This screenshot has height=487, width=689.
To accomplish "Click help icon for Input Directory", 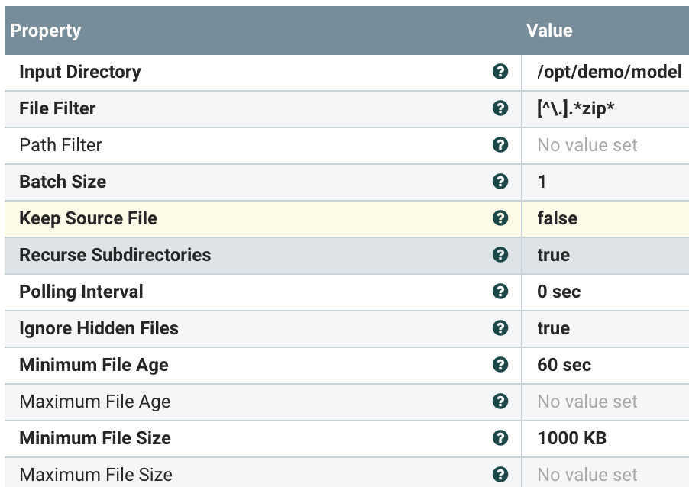I will click(500, 72).
